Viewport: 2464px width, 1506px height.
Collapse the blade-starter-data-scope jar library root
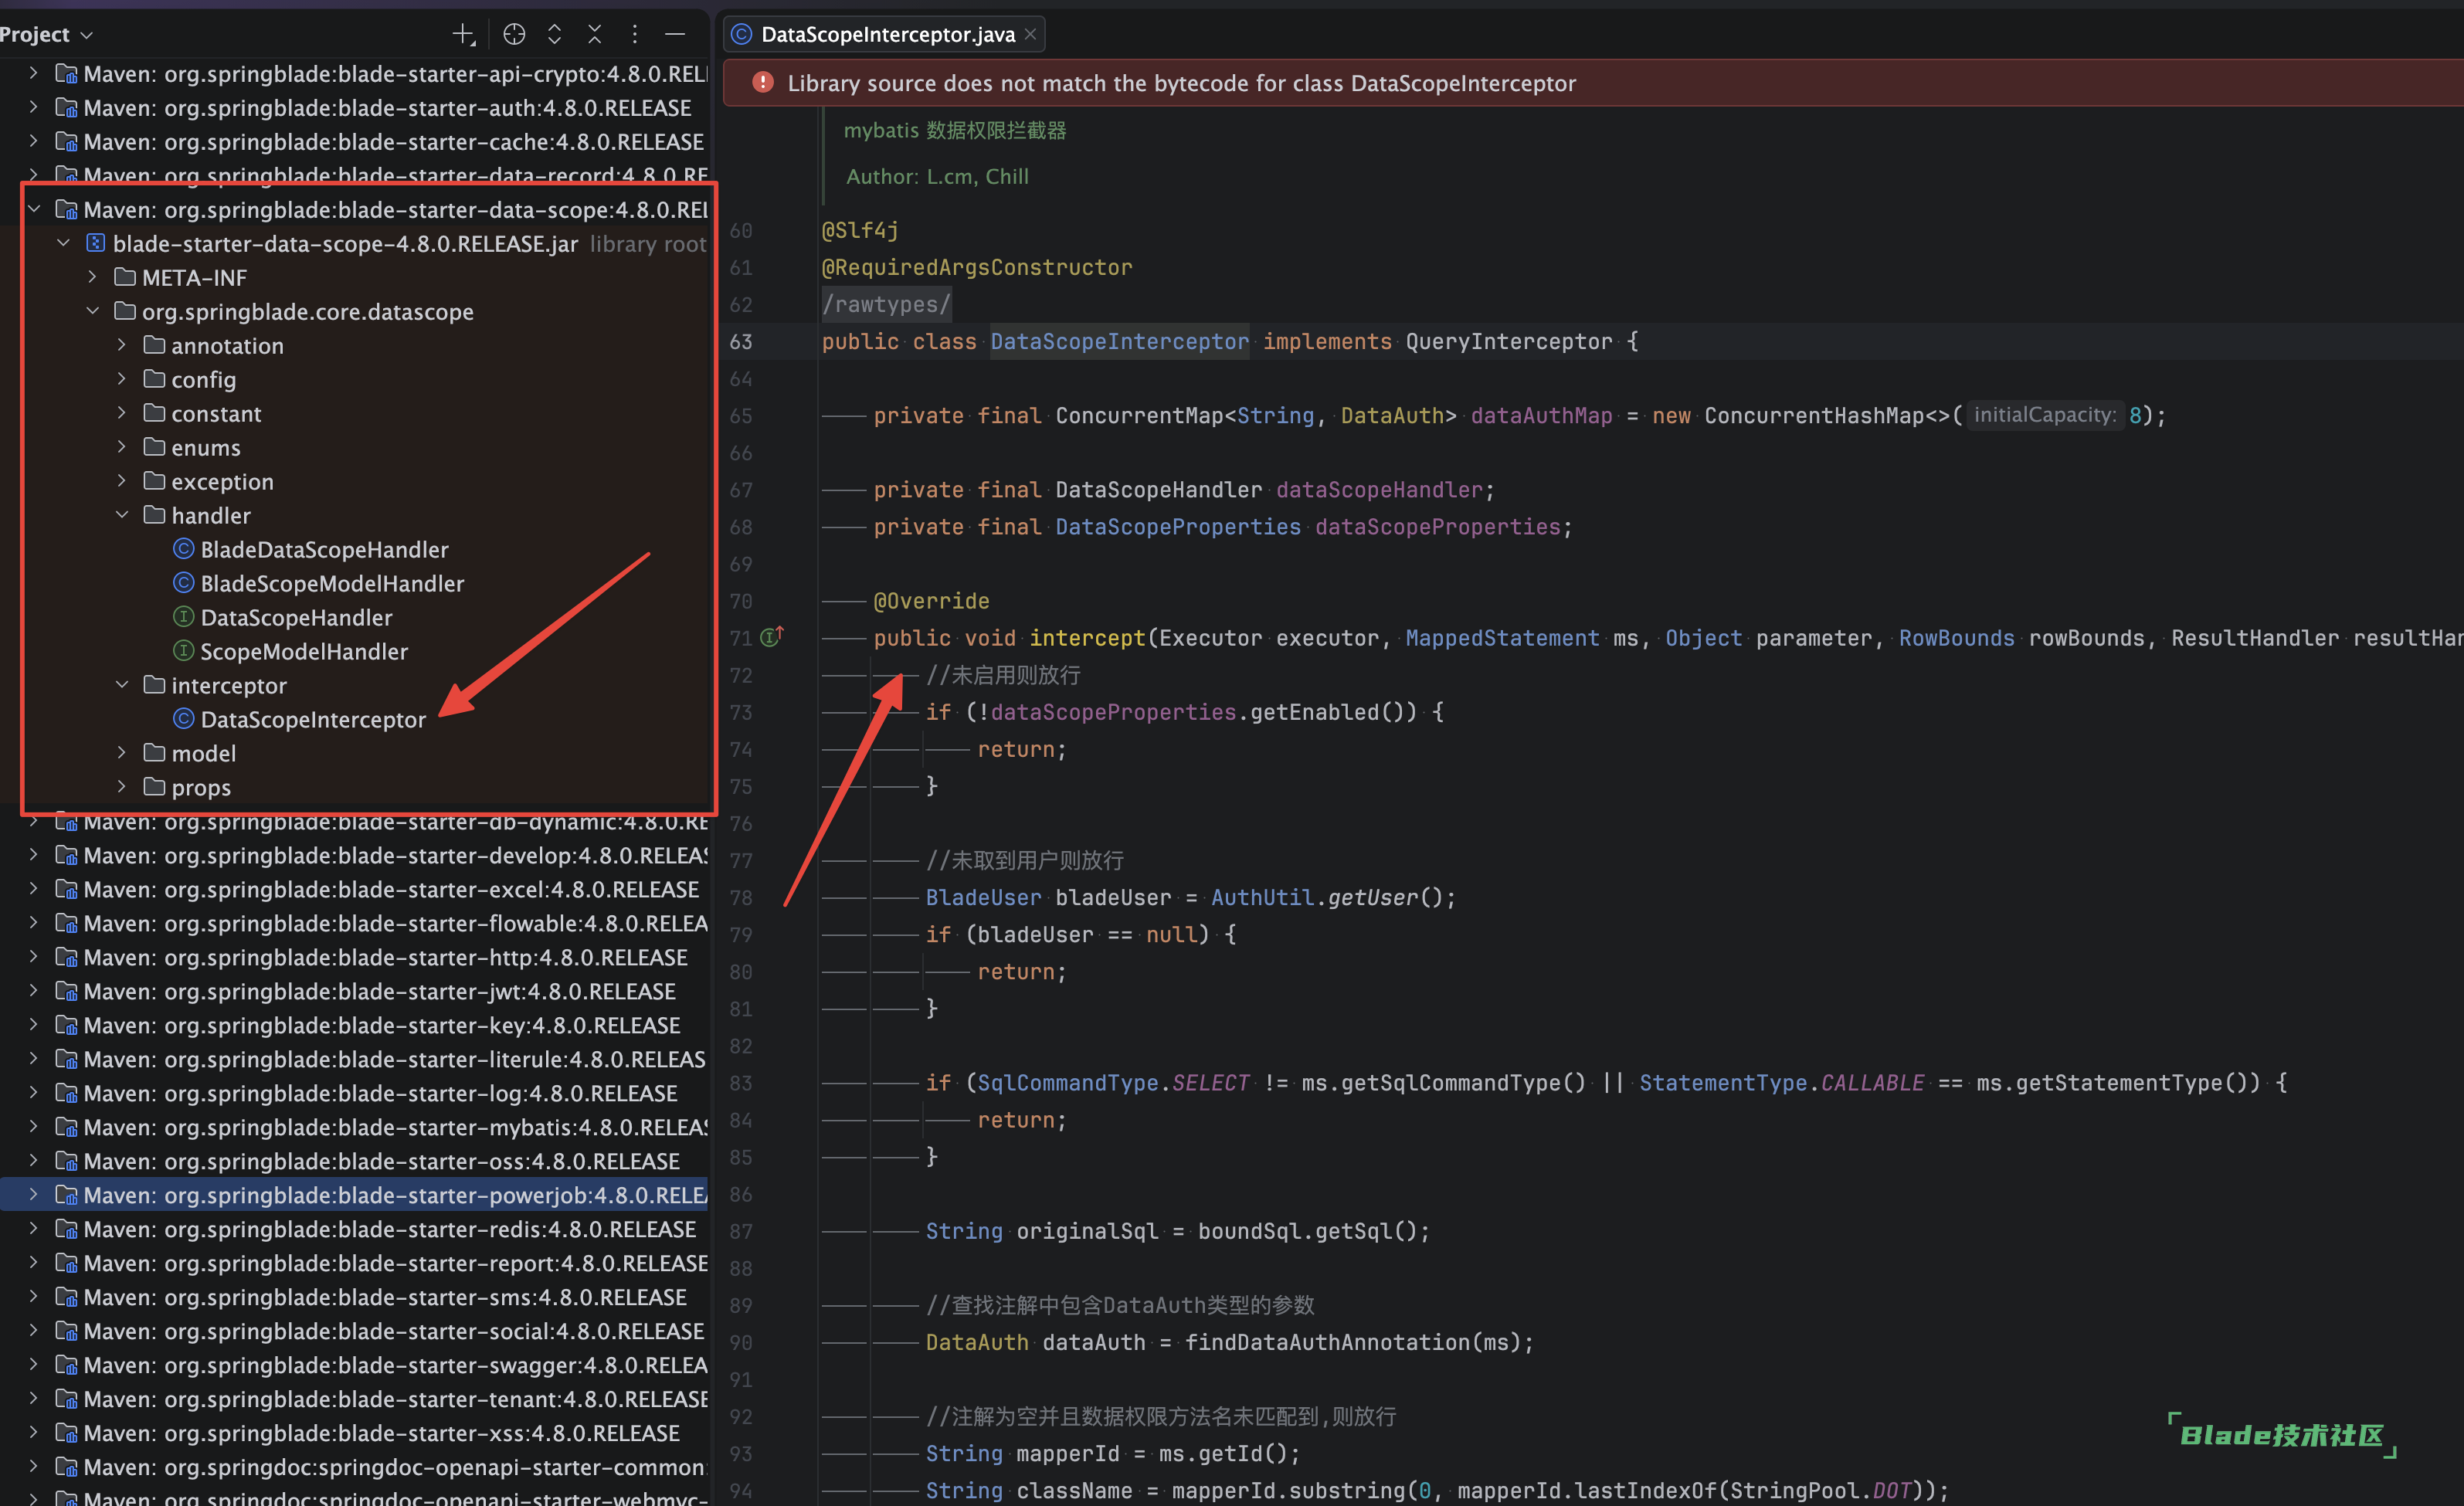tap(64, 243)
